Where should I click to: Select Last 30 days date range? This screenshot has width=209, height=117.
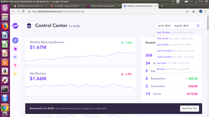pos(179,32)
